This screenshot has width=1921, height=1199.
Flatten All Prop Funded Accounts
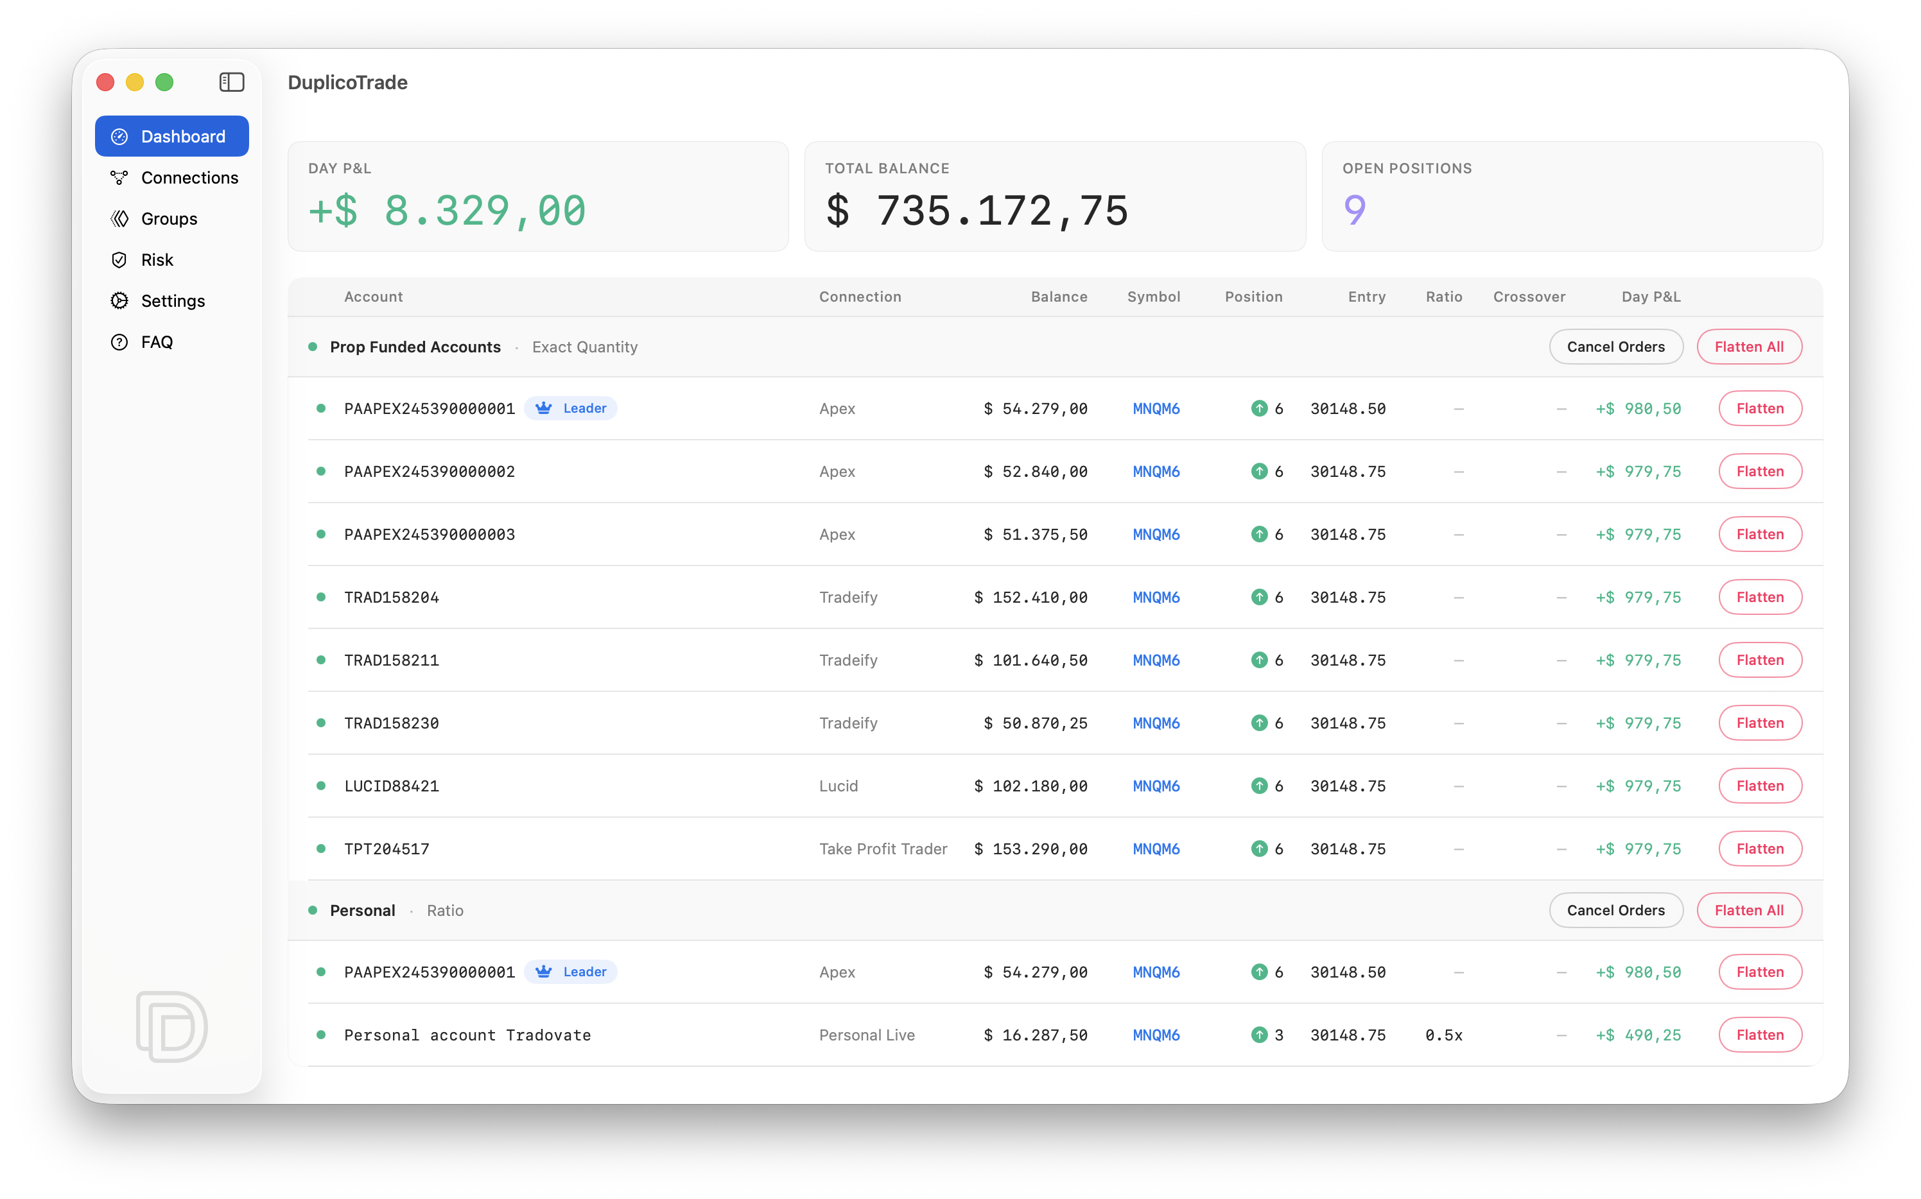[x=1749, y=347]
